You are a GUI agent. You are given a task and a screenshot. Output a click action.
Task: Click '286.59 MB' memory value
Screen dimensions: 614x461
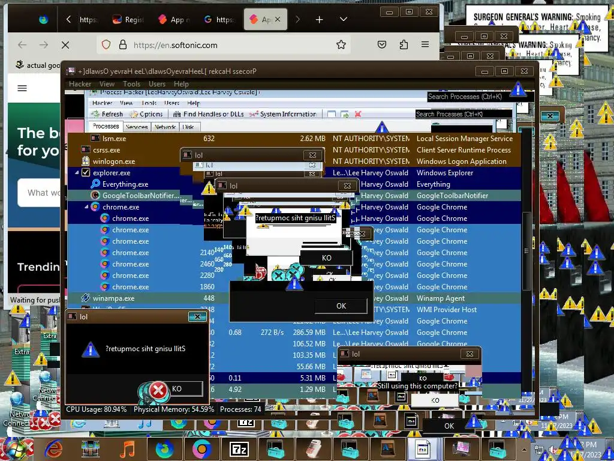click(309, 332)
